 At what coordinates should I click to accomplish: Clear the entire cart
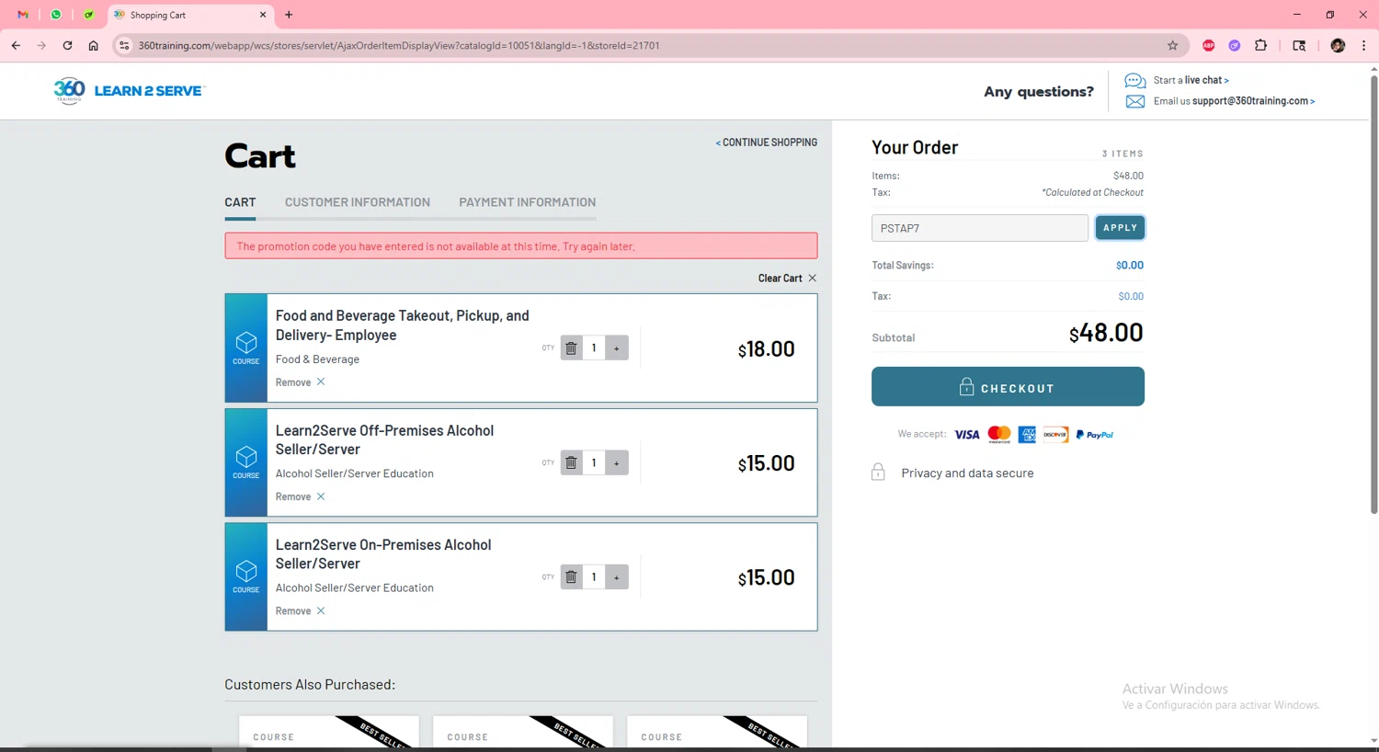click(x=787, y=278)
